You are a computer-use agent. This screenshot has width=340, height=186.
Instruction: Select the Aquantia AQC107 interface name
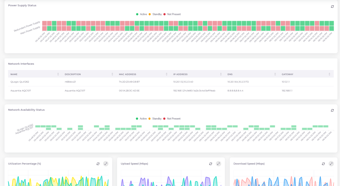pos(21,91)
